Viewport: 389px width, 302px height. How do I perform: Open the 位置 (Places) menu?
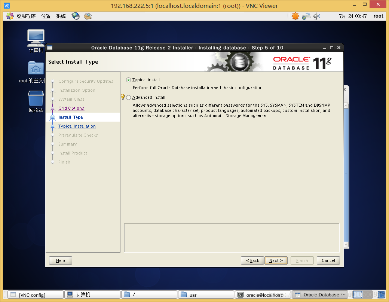tap(46, 16)
